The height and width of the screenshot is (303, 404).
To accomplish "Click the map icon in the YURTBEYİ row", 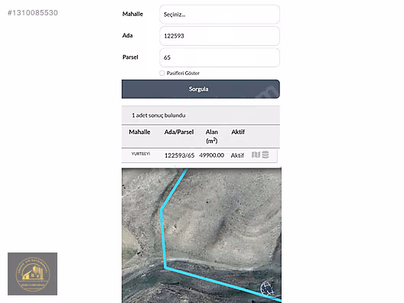I will click(x=256, y=155).
